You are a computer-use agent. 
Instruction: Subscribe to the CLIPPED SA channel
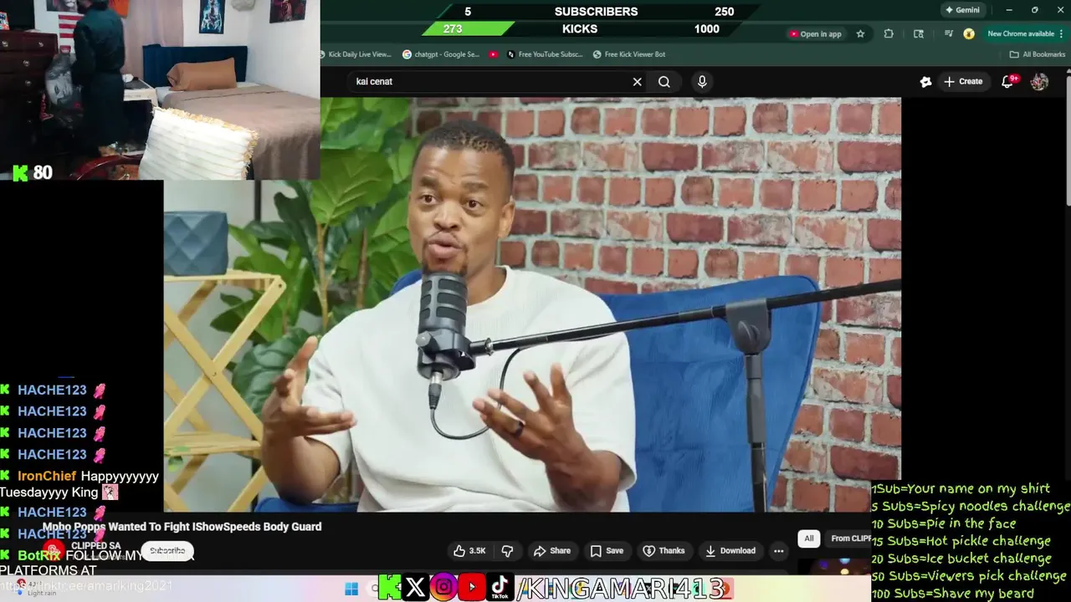click(167, 550)
